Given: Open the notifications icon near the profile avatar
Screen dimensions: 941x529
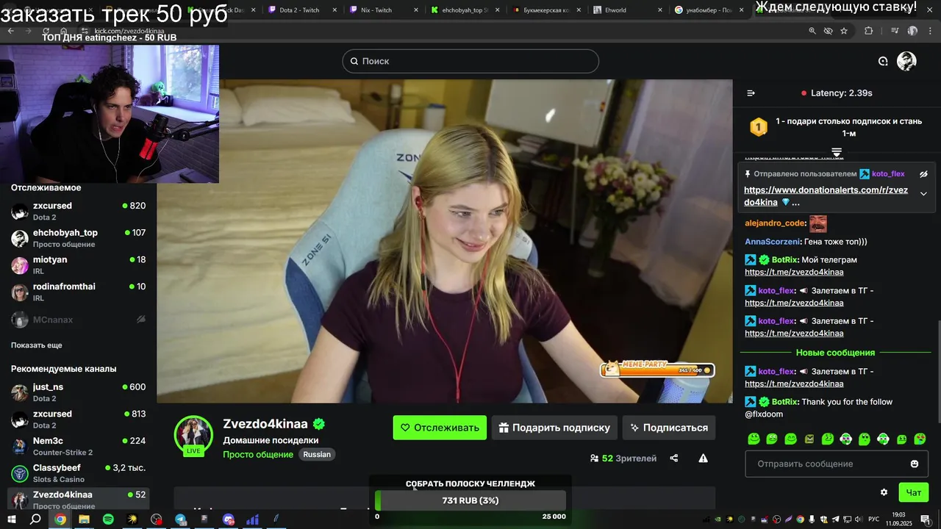Looking at the screenshot, I should click(x=883, y=62).
